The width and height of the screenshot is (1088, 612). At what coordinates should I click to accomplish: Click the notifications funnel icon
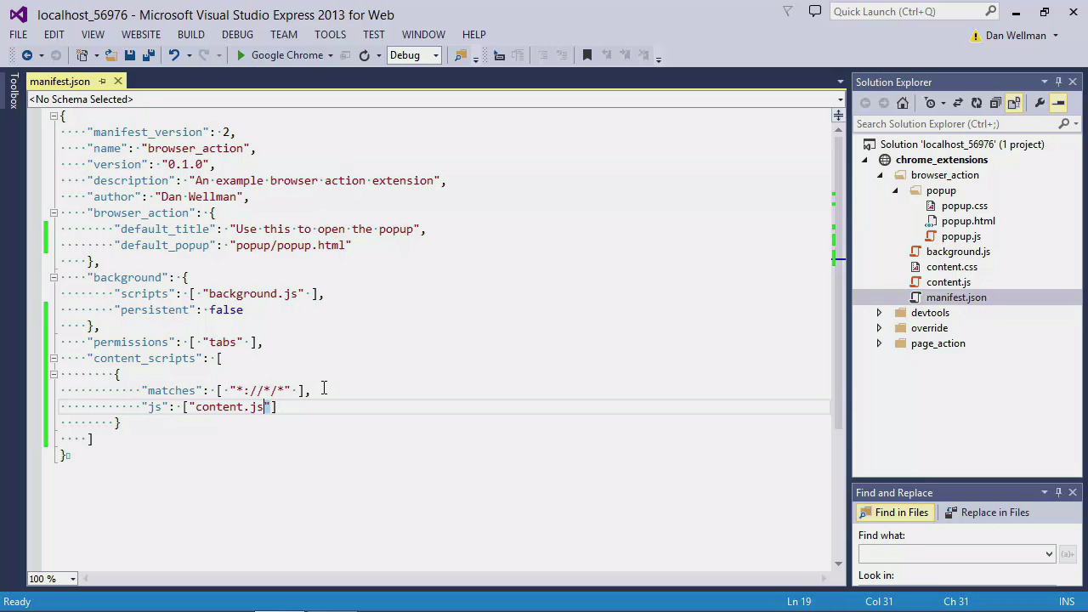tap(788, 11)
